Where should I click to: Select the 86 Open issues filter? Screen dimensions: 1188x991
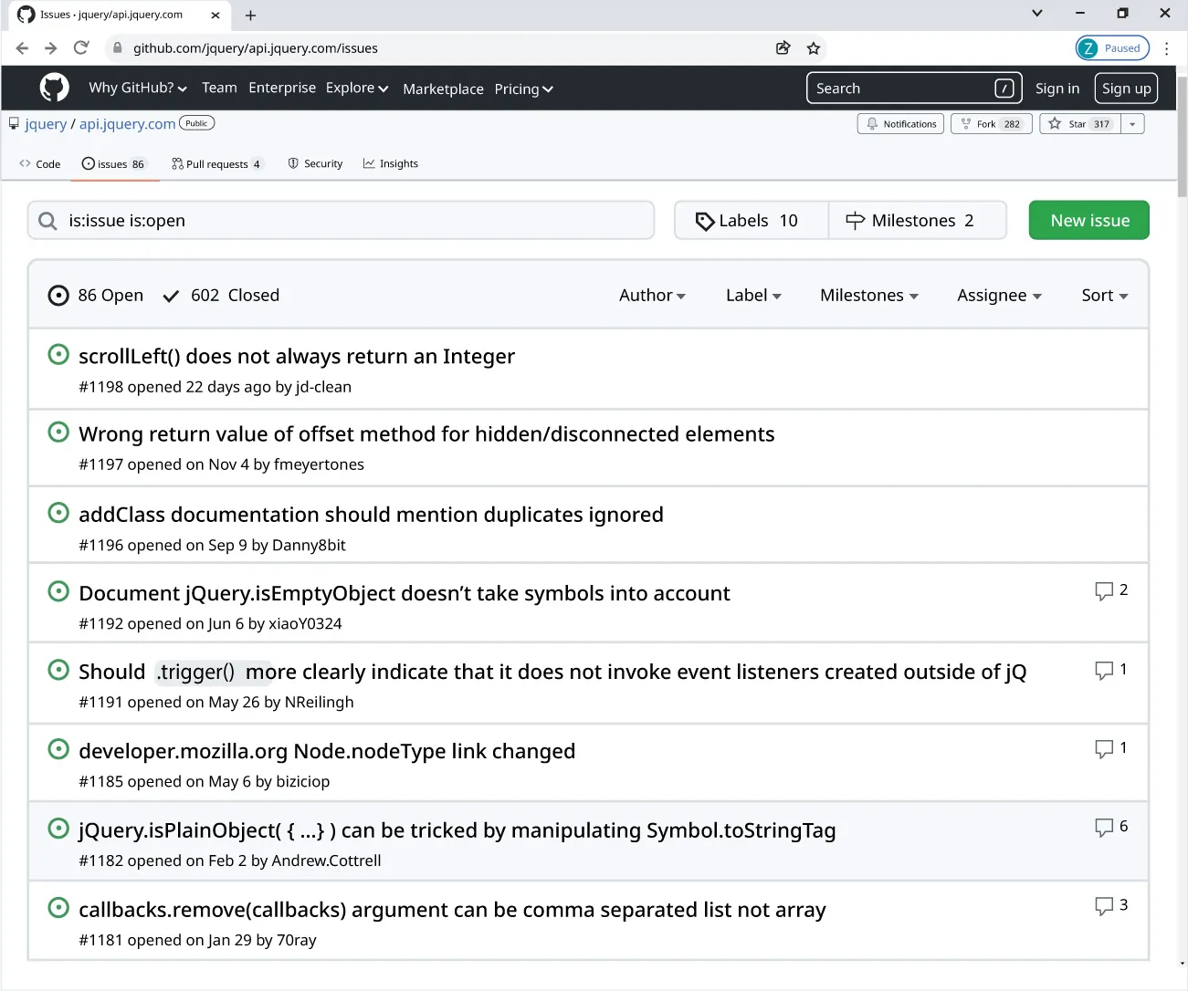95,295
